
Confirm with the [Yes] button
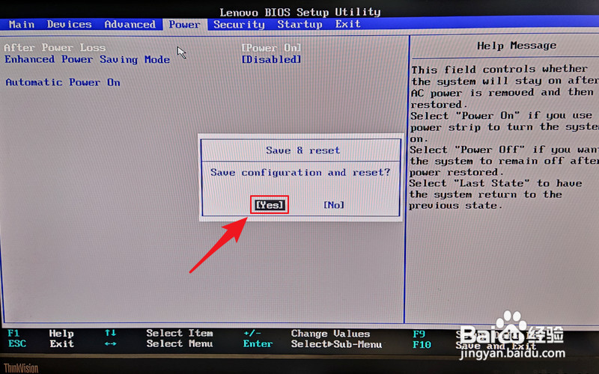(x=270, y=205)
